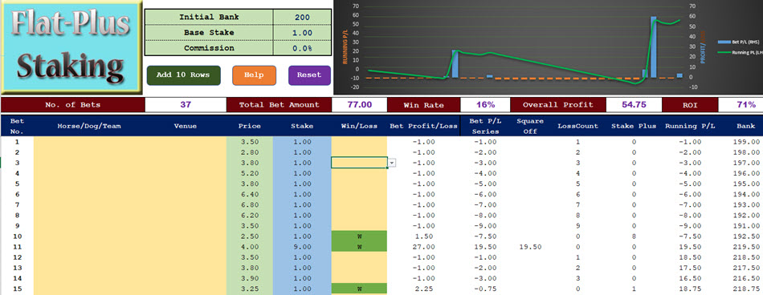Click the No. of Bets label

72,104
